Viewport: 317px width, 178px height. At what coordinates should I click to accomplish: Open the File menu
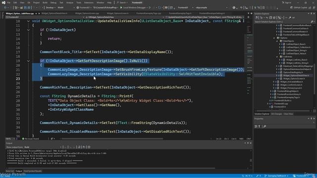pyautogui.click(x=9, y=2)
